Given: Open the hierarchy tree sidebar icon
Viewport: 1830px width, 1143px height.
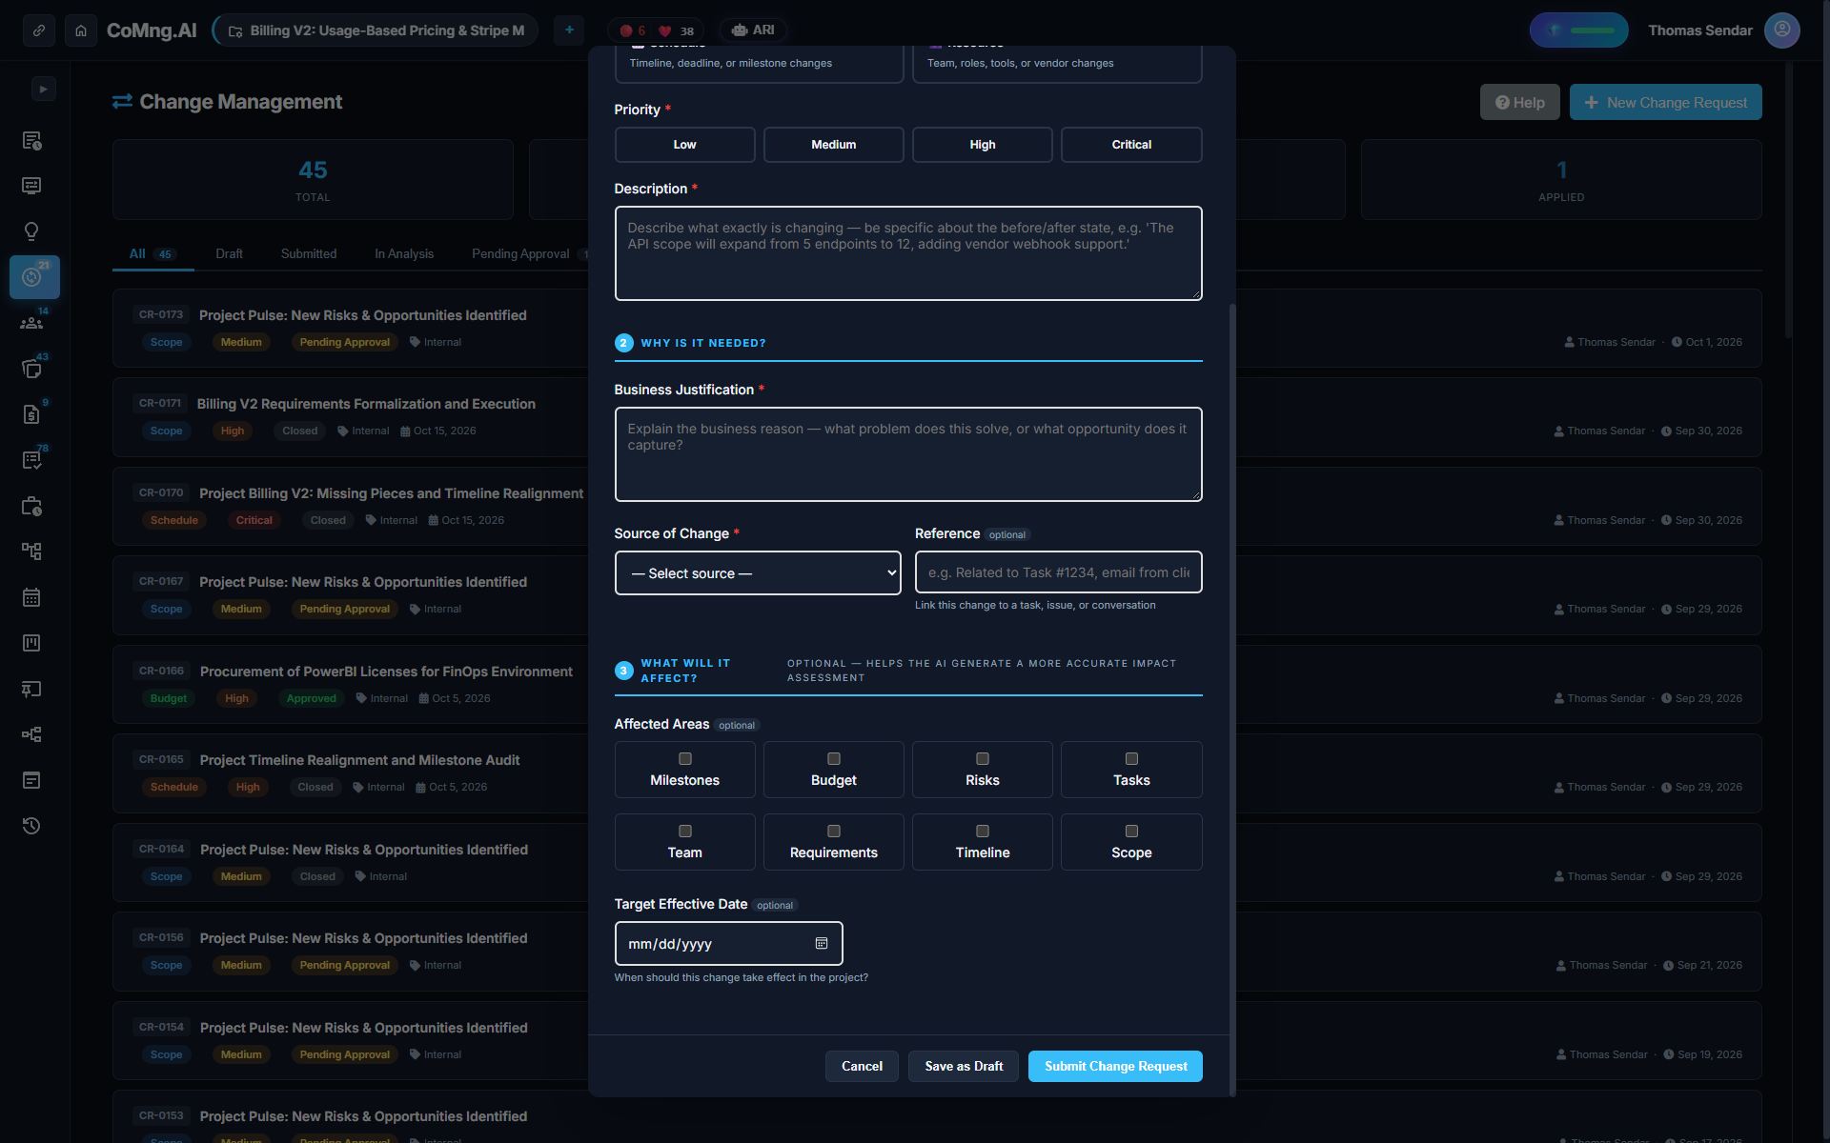Looking at the screenshot, I should pyautogui.click(x=31, y=551).
